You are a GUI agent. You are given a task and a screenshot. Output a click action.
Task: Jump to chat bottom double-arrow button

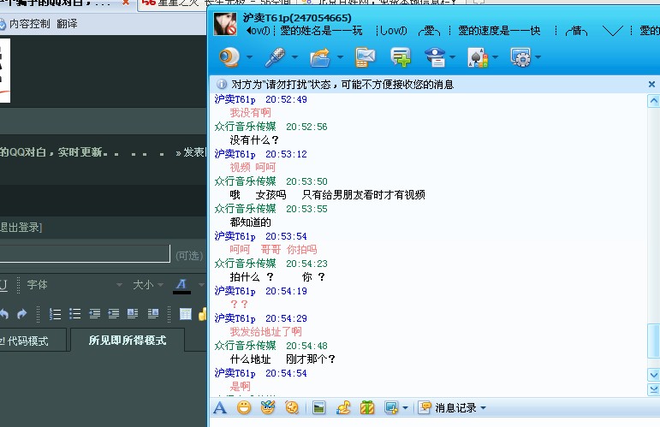[x=654, y=389]
